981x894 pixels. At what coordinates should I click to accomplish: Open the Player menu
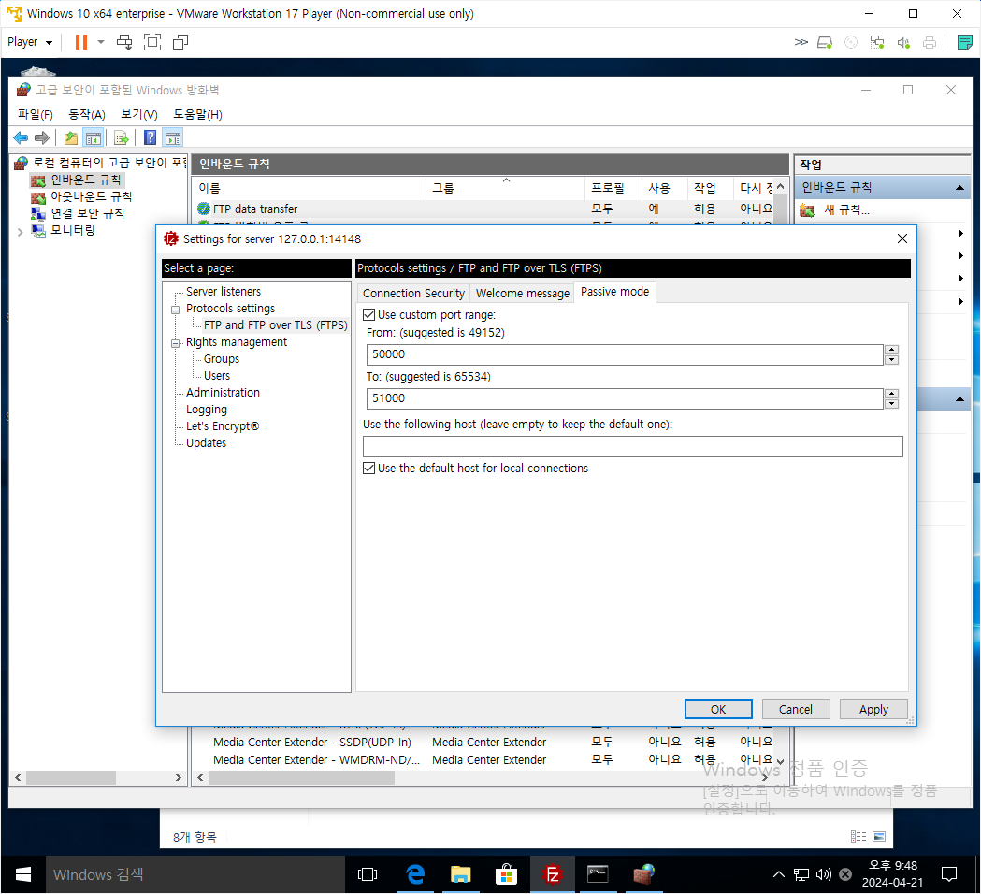[29, 42]
